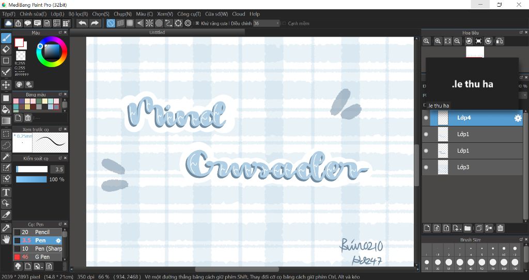This screenshot has width=529, height=280.
Task: Hide the Lớp3 layer
Action: coord(426,167)
